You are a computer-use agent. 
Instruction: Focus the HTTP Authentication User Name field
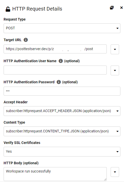coord(55,70)
